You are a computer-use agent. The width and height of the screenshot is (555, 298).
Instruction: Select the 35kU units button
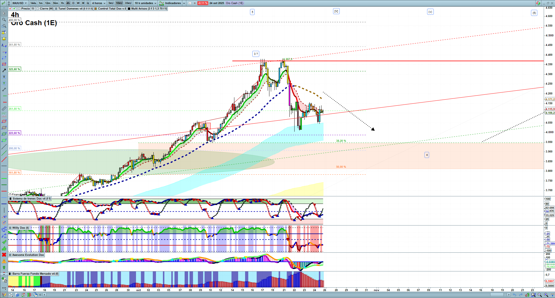coord(128,3)
